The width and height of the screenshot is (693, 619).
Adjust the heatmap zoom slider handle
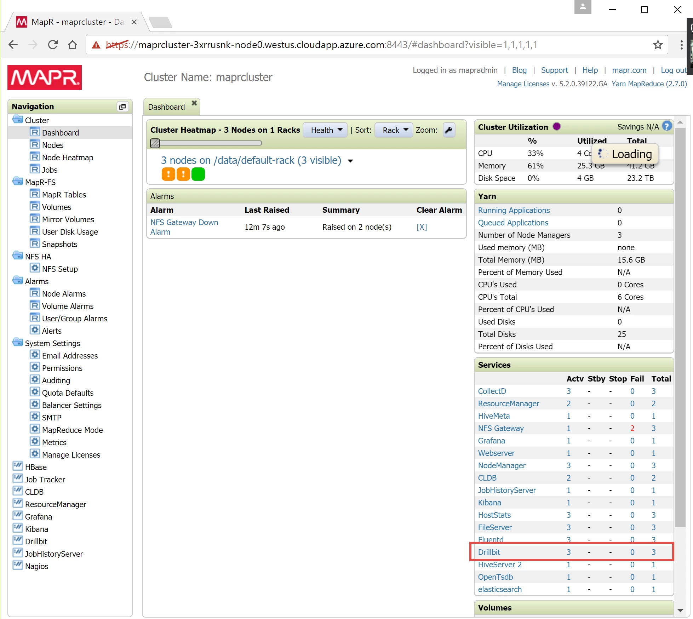[155, 143]
